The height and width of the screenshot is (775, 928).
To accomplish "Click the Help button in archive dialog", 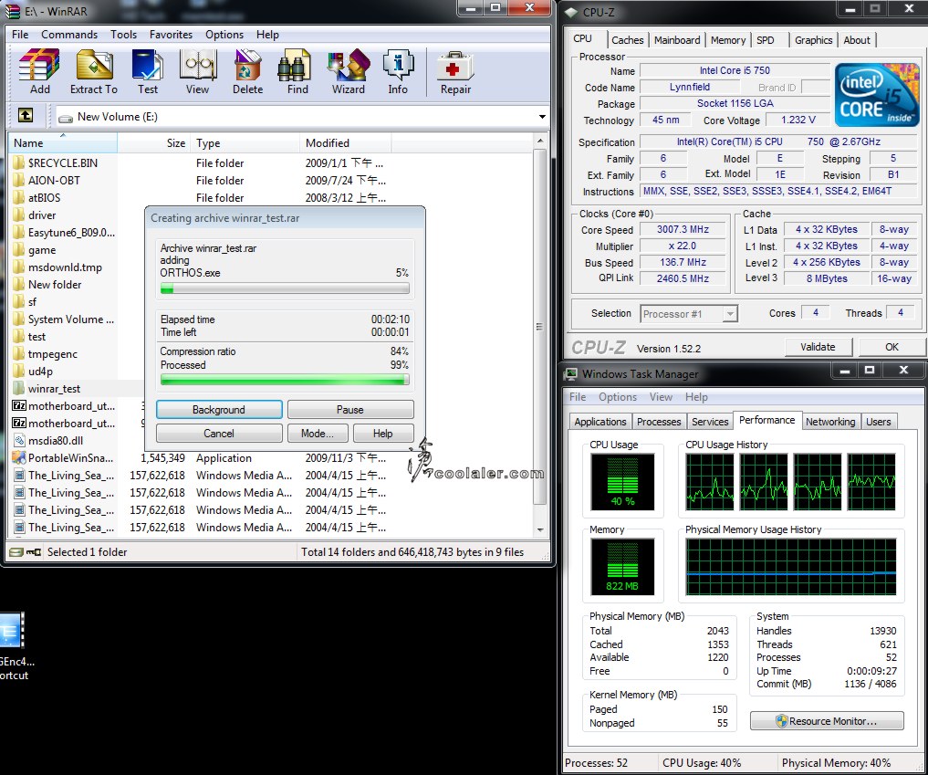I will pyautogui.click(x=383, y=434).
